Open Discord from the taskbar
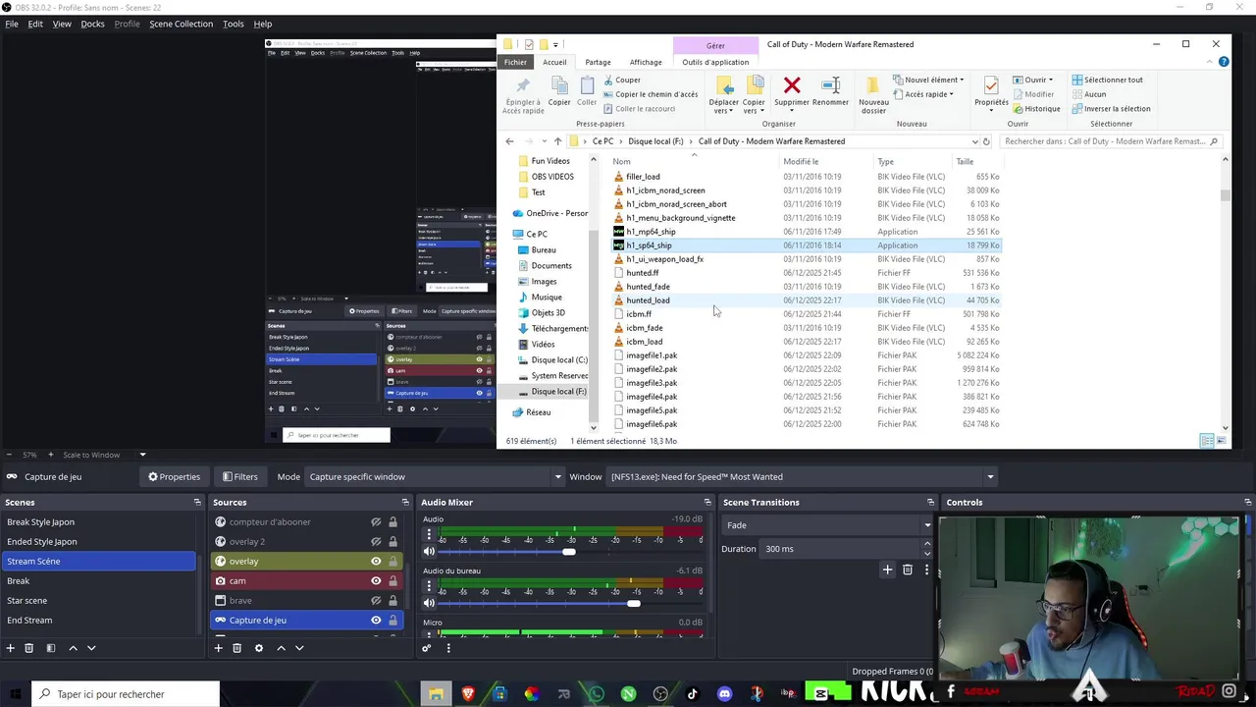The height and width of the screenshot is (707, 1256). pos(724,694)
